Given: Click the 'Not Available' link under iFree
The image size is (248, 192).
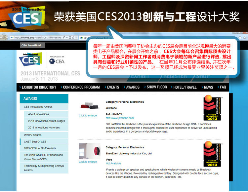Looking at the screenshot, I should point(113,163).
